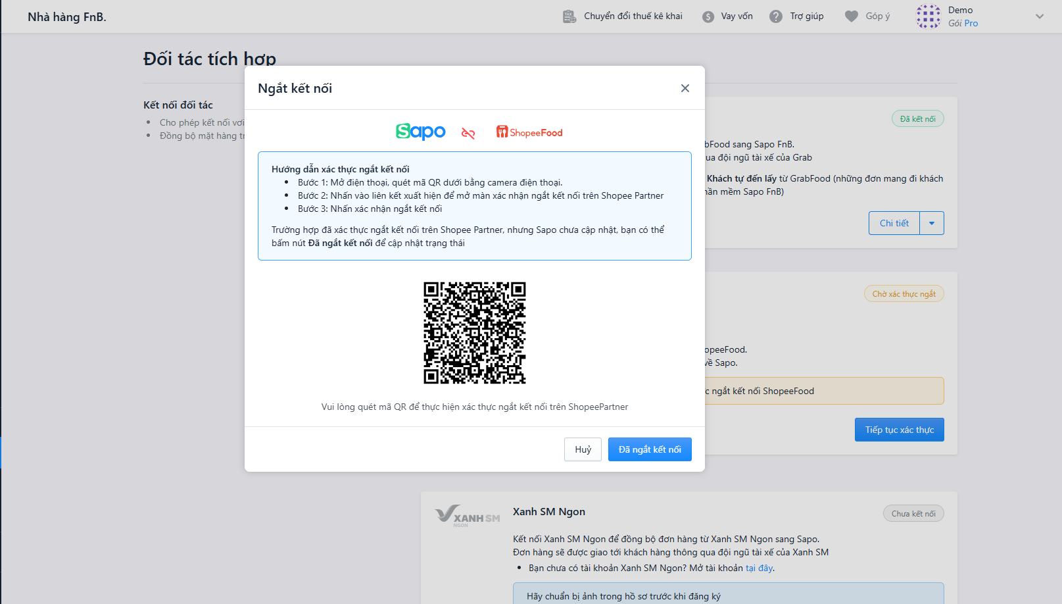Click the tax conversion icon in header
Screen dimensions: 1062x604
(x=569, y=16)
